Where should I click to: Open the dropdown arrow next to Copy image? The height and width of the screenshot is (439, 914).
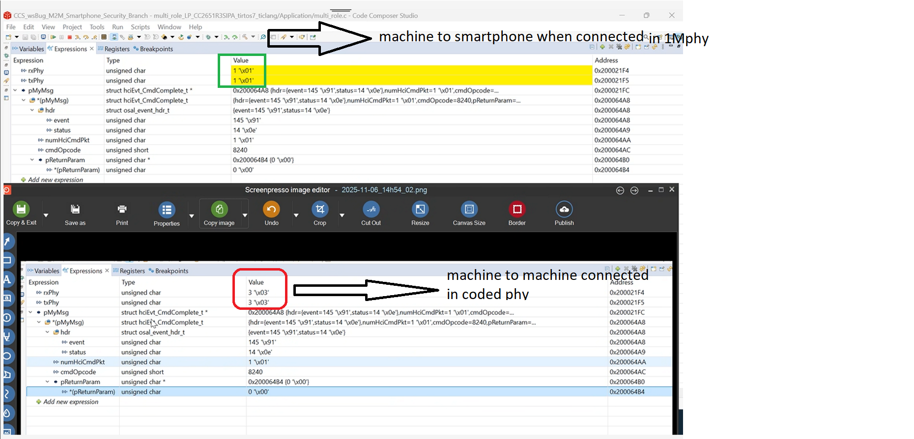click(245, 215)
